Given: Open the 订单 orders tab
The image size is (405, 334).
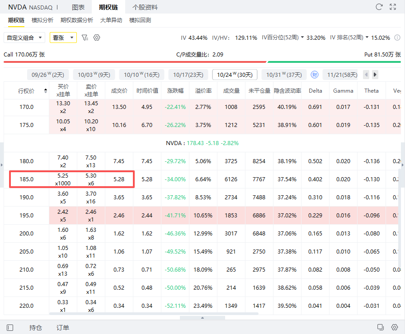Looking at the screenshot, I should 63,328.
